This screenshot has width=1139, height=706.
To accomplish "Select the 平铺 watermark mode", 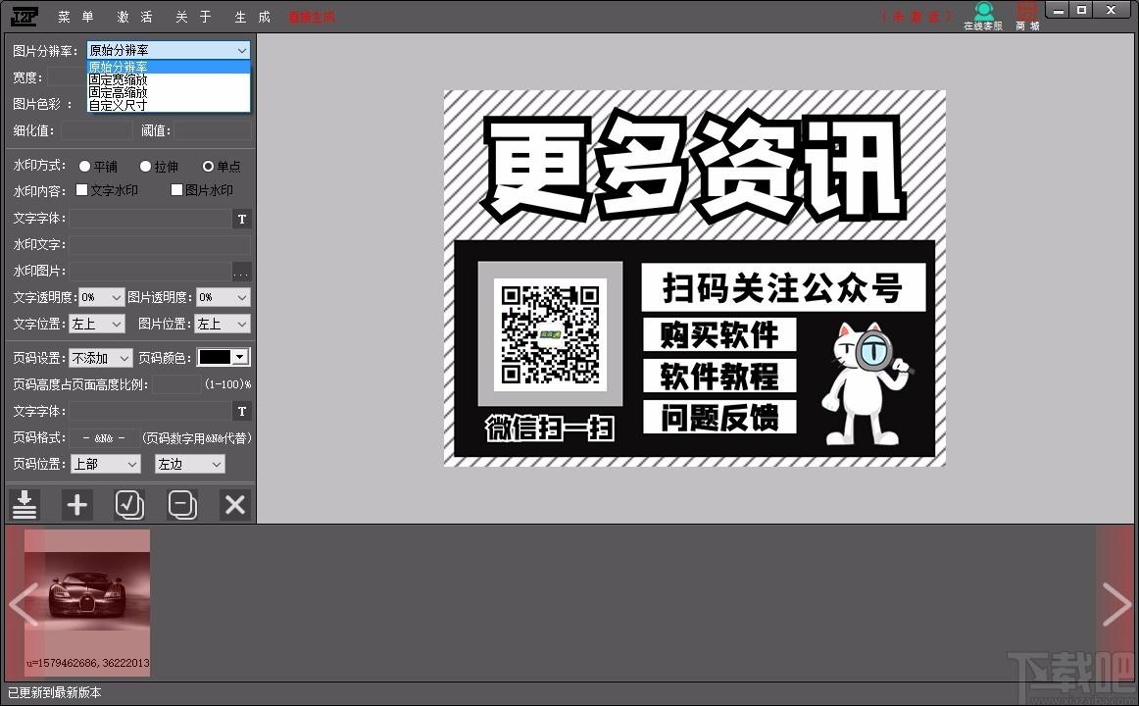I will pyautogui.click(x=98, y=167).
